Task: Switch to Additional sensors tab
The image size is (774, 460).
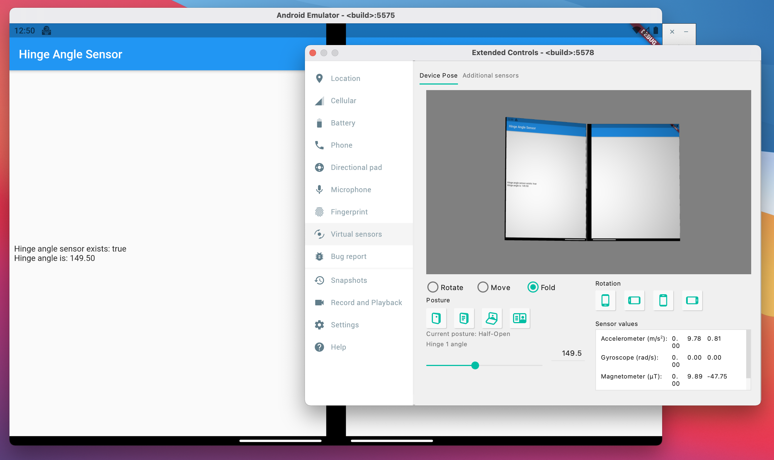Action: 490,75
